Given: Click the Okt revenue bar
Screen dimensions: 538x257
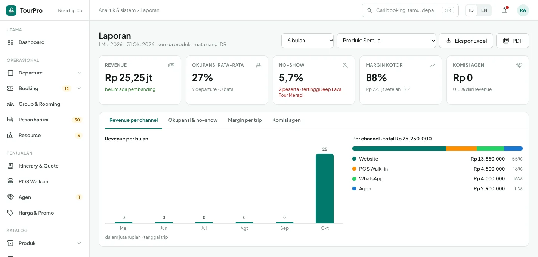Looking at the screenshot, I should (x=325, y=189).
